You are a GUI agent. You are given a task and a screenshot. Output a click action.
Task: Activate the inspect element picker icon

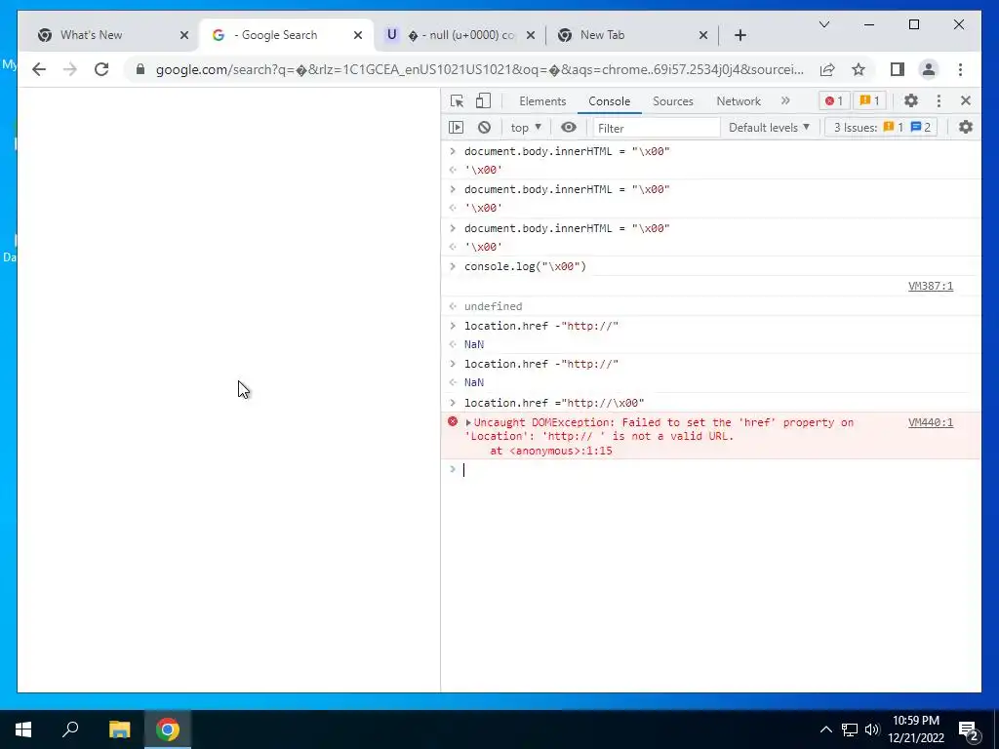tap(457, 100)
